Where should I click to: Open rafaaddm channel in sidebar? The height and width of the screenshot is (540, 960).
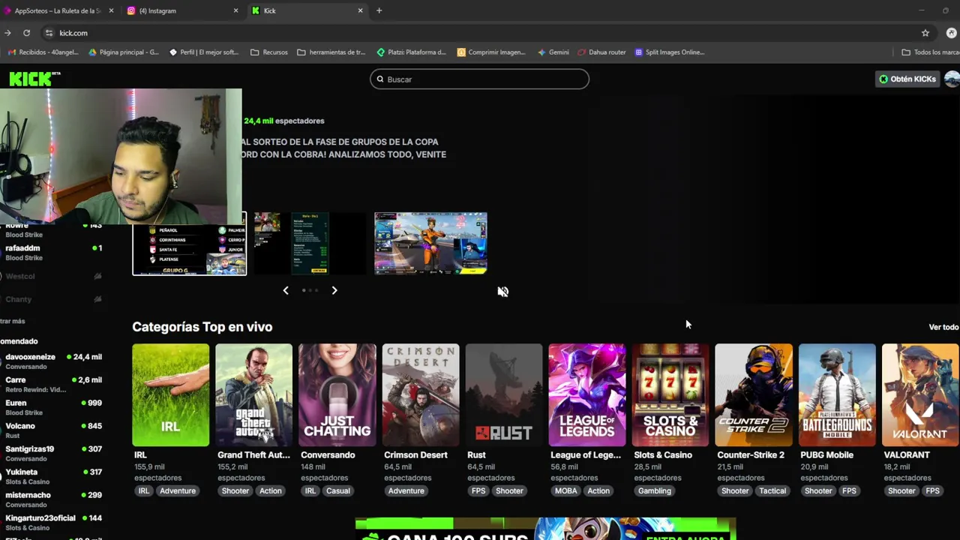[52, 253]
